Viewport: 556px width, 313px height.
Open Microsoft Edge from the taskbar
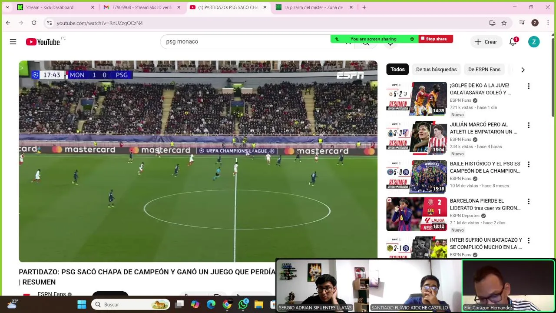[211, 304]
